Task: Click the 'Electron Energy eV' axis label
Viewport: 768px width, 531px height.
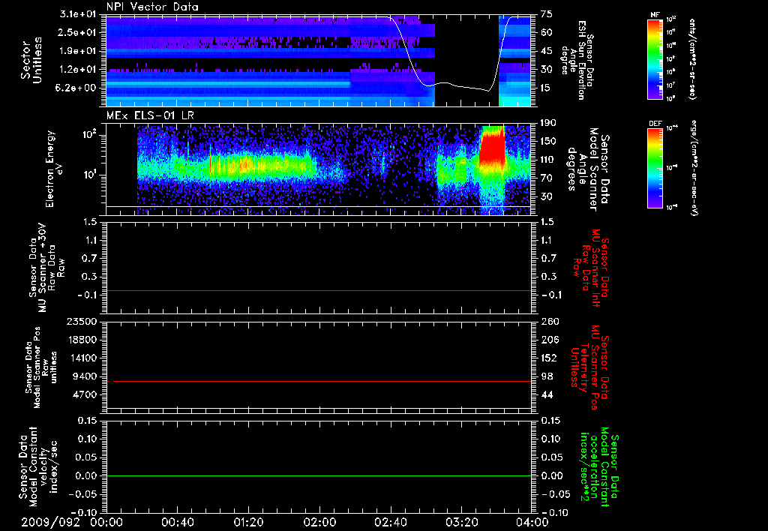Action: [53, 169]
